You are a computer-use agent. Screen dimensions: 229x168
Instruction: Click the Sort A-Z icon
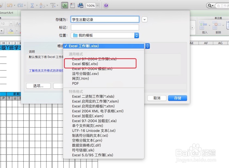[x=42, y=5]
